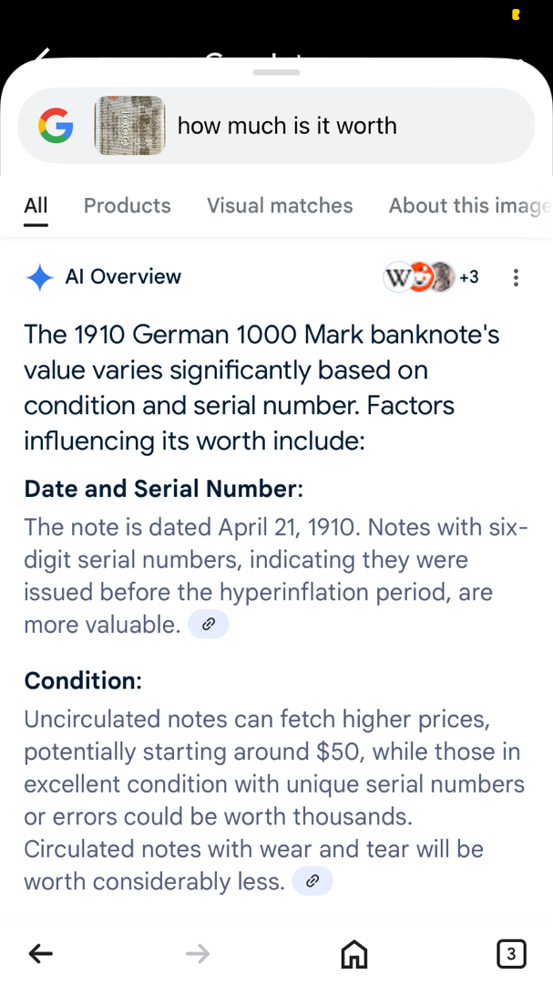Open source link after Condition paragraph
The width and height of the screenshot is (553, 985).
click(312, 881)
